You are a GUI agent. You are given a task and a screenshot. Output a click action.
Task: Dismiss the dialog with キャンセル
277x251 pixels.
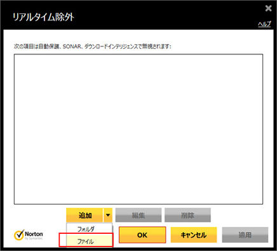(194, 235)
